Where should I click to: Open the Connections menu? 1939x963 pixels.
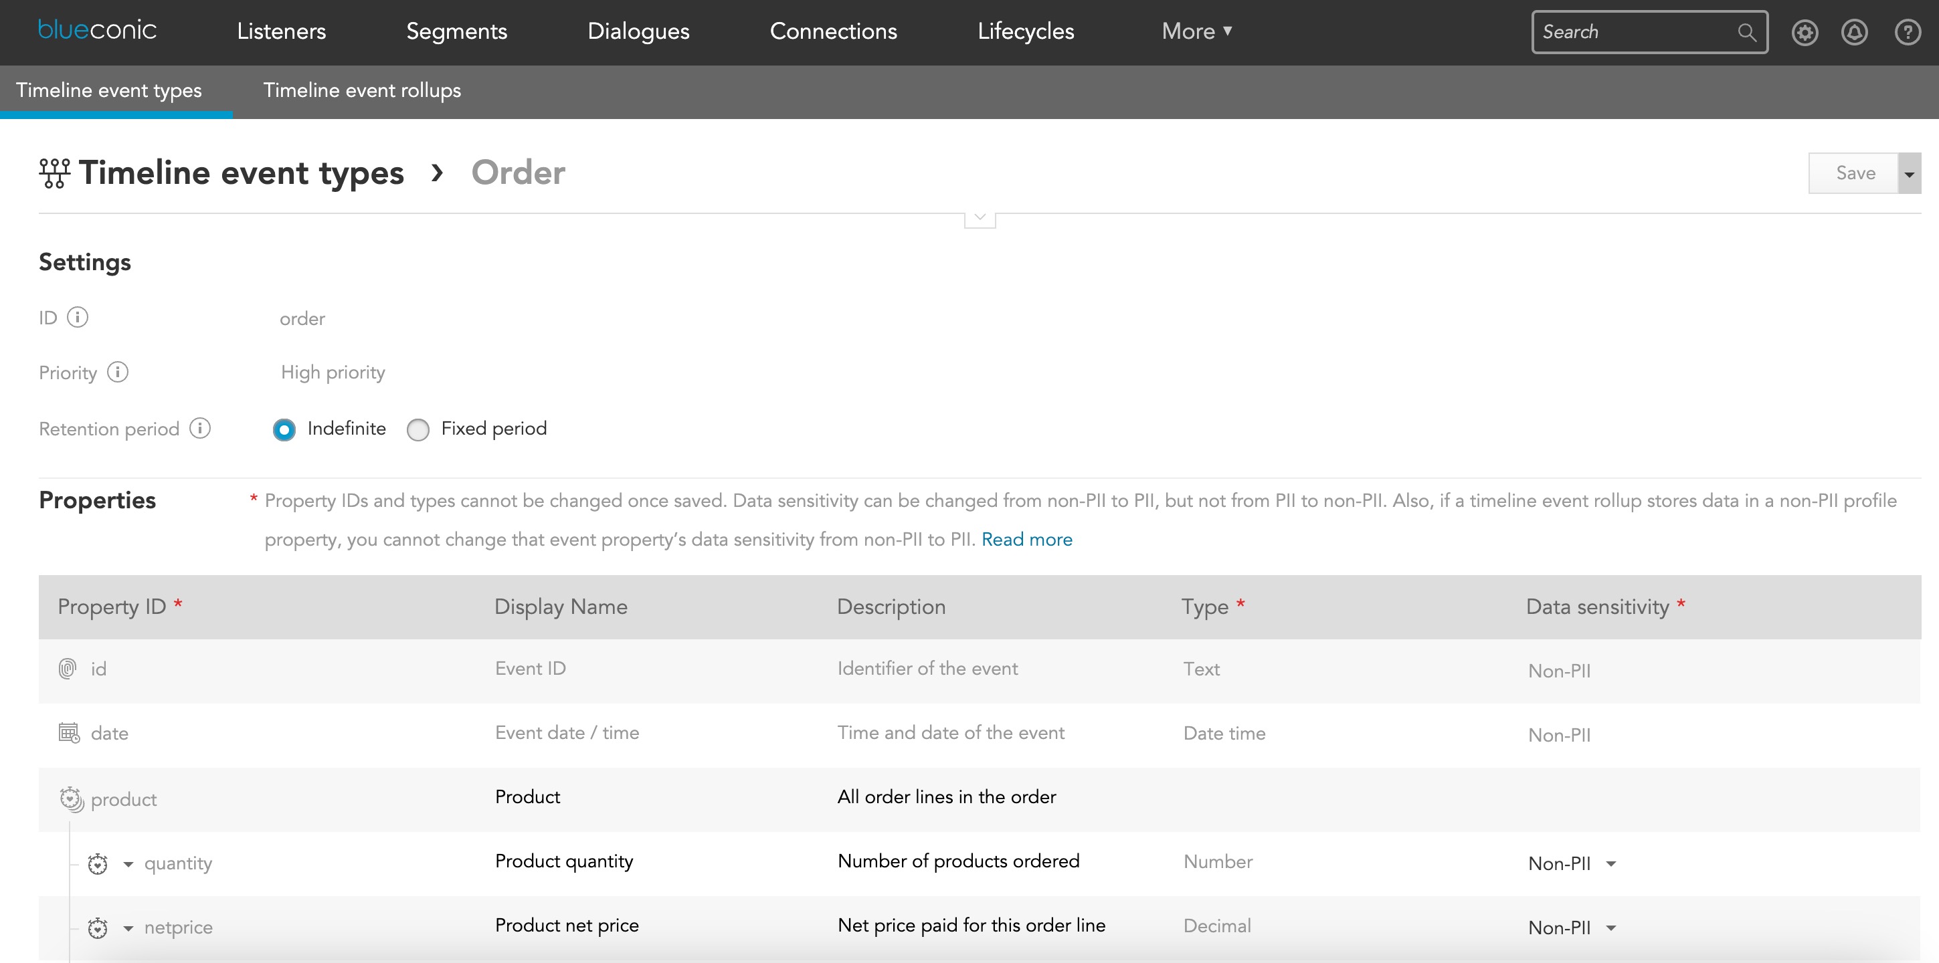tap(833, 31)
